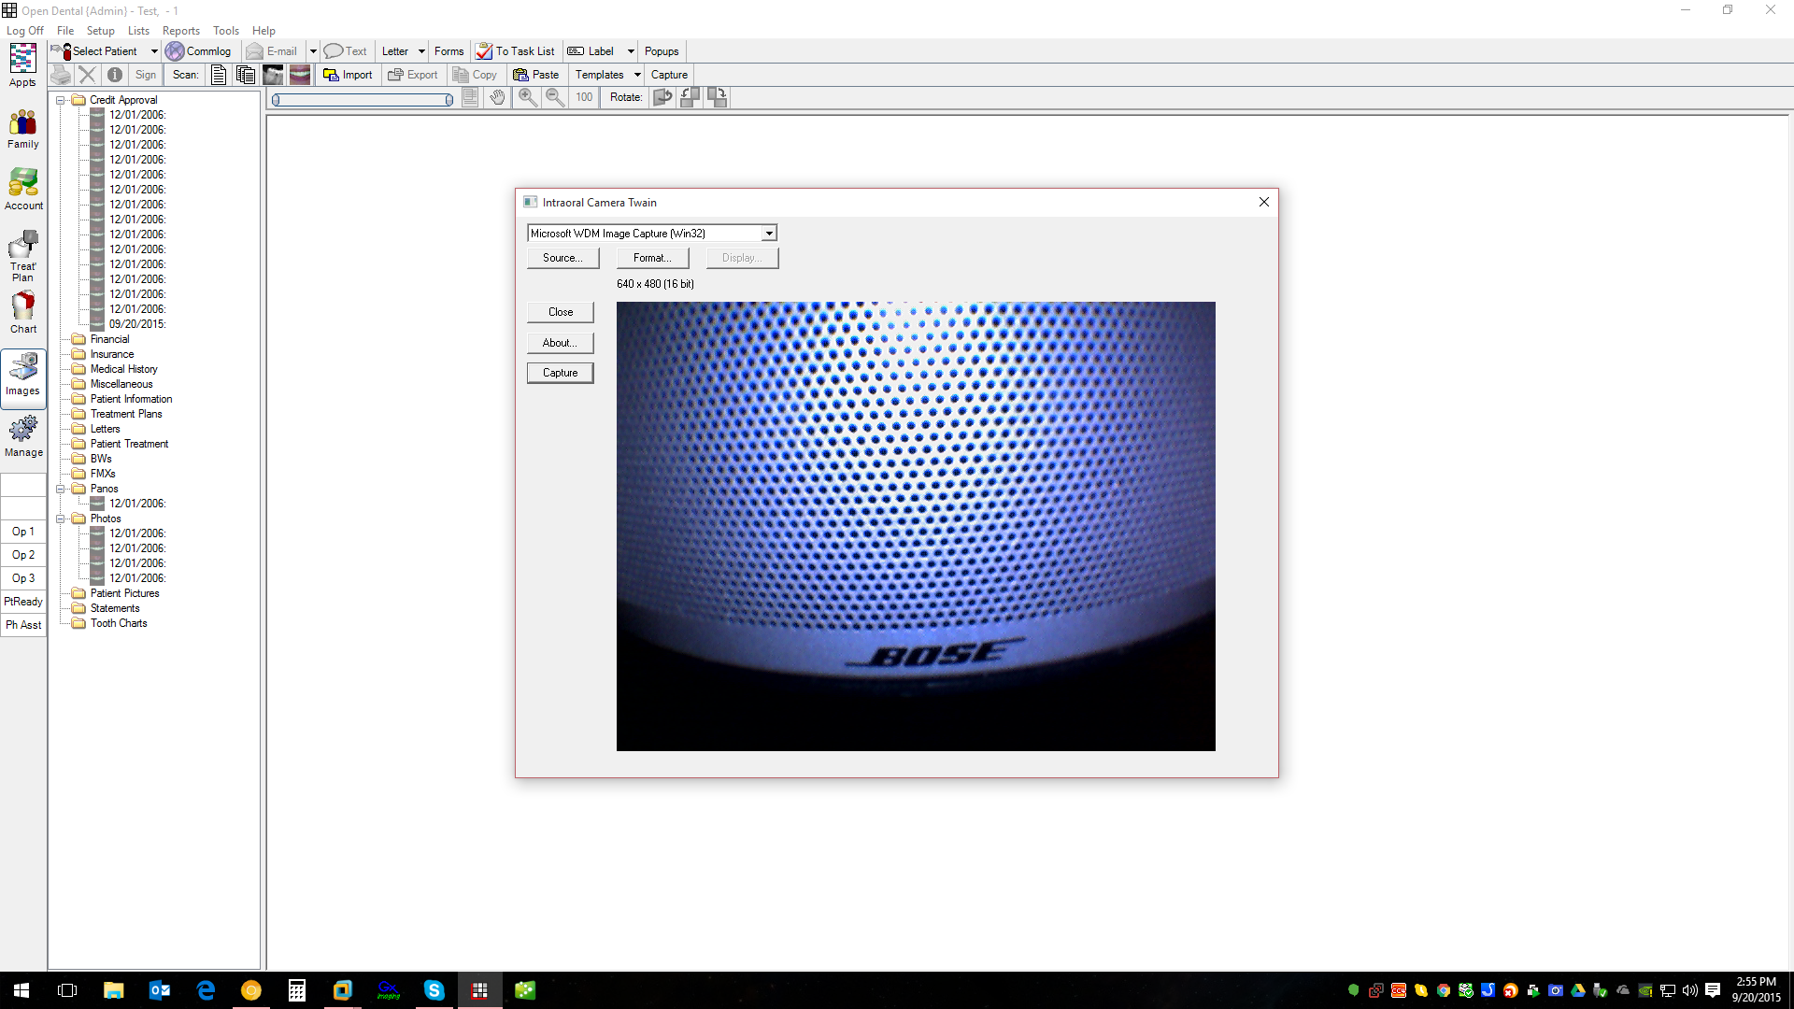This screenshot has width=1794, height=1009.
Task: Scan an x-ray icon
Action: pos(273,75)
